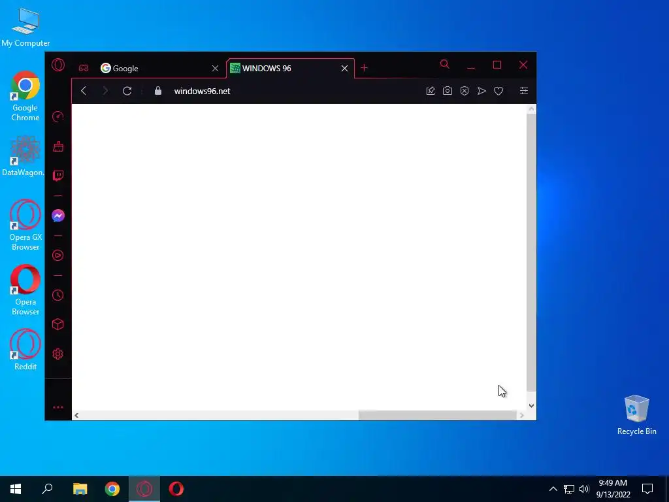Take a snapshot with camera icon
This screenshot has width=669, height=502.
tap(447, 91)
